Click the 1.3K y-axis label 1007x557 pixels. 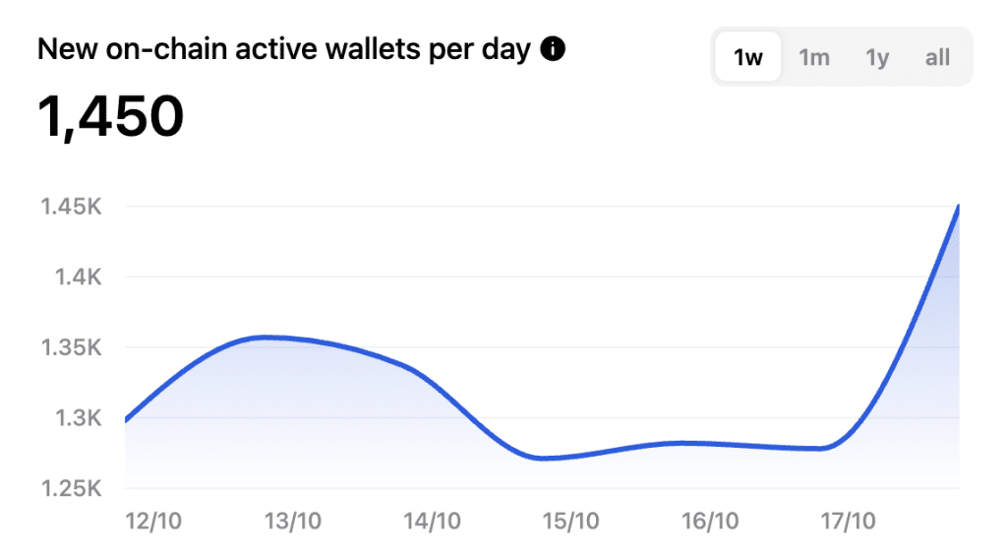(x=79, y=418)
